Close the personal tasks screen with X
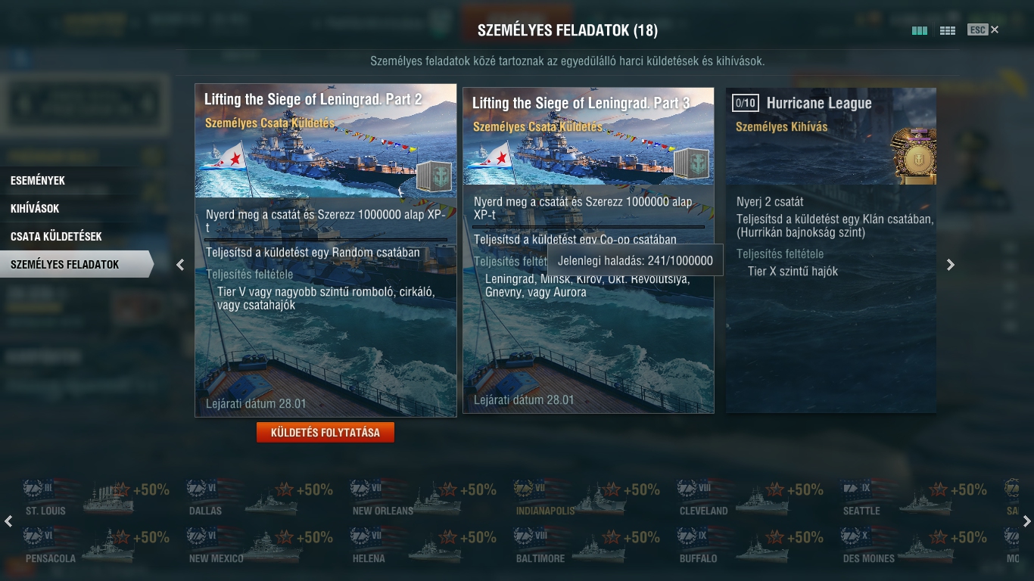The height and width of the screenshot is (581, 1034). pos(995,30)
